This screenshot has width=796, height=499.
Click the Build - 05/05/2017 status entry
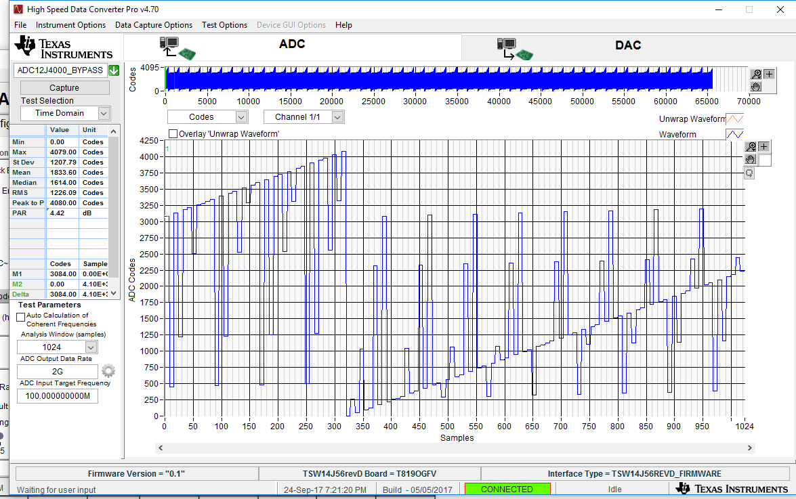point(417,490)
